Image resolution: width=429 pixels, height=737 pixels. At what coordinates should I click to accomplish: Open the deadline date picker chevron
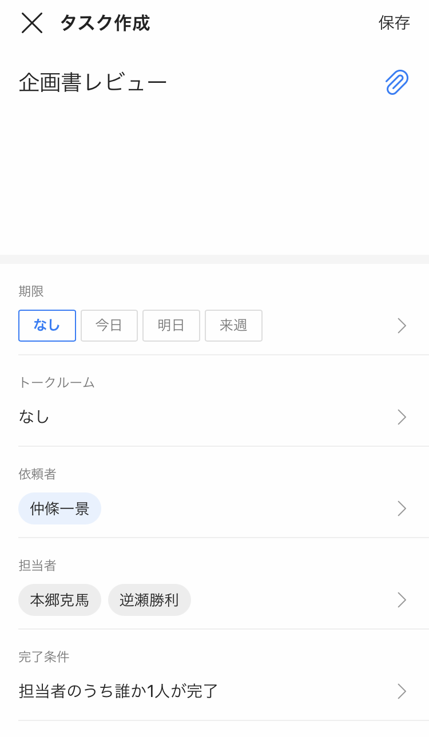pos(402,326)
